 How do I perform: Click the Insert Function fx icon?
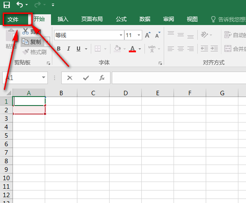tap(102, 78)
